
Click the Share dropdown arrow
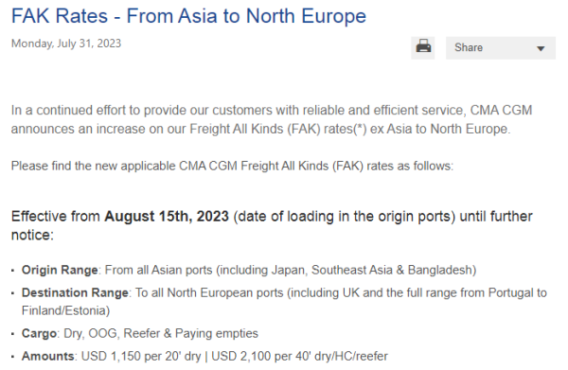(541, 48)
